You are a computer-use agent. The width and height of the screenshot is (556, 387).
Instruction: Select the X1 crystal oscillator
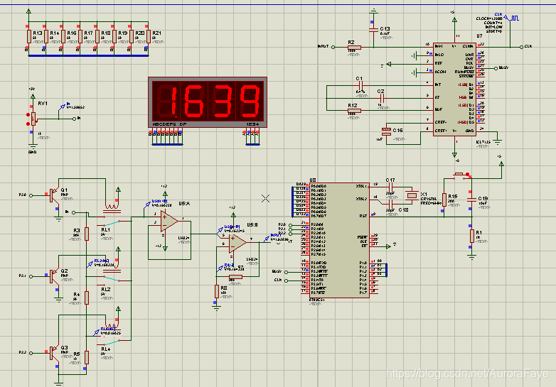(412, 195)
